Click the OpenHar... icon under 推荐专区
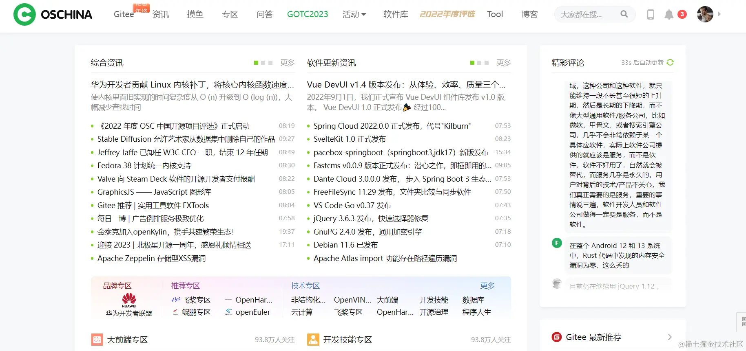The image size is (746, 351). click(228, 300)
